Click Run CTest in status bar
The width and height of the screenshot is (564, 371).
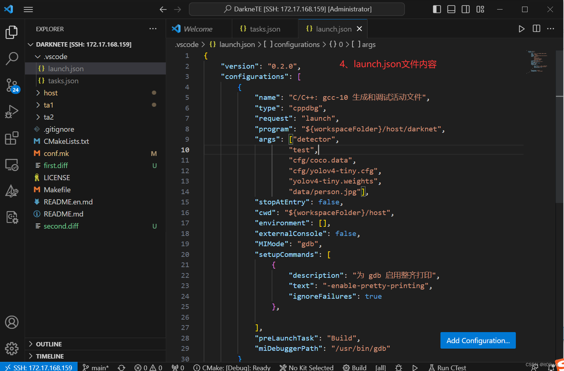pos(447,367)
